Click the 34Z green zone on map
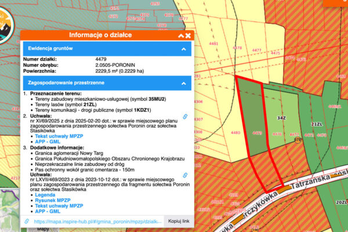348x232 pixels. coord(281,118)
